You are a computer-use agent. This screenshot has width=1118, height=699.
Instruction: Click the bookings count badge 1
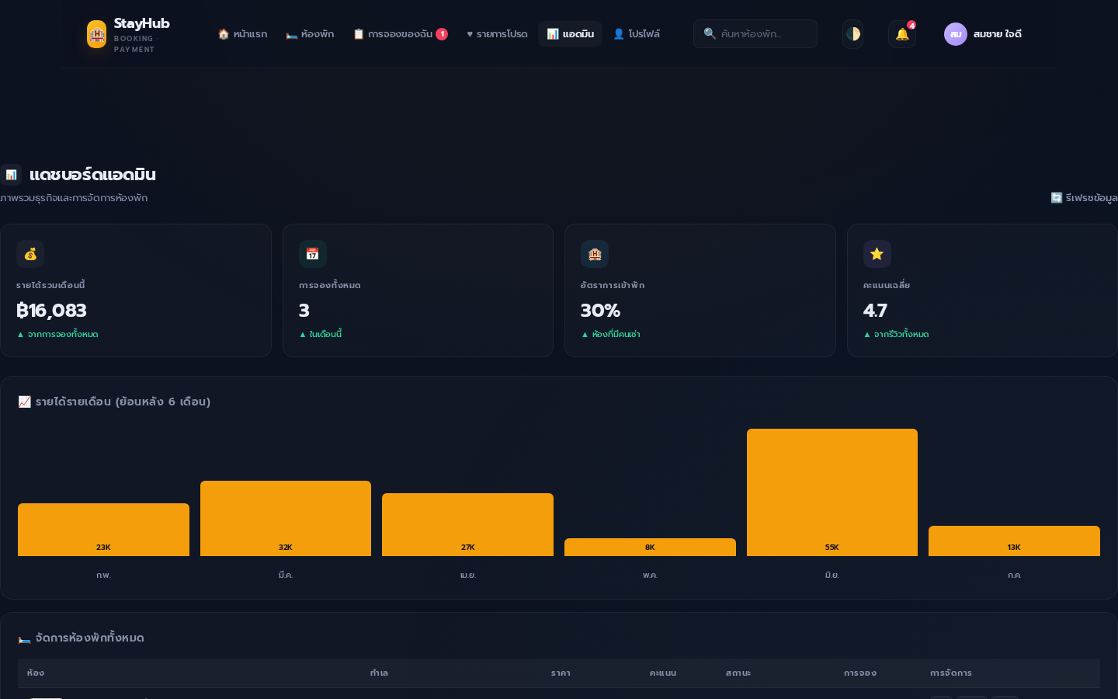[442, 34]
